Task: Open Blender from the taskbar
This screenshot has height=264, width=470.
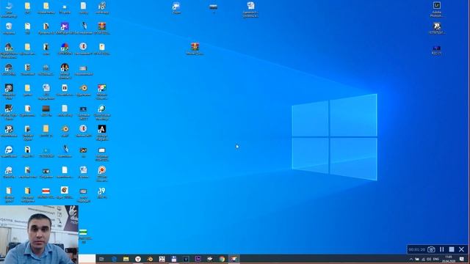Action: click(150, 259)
